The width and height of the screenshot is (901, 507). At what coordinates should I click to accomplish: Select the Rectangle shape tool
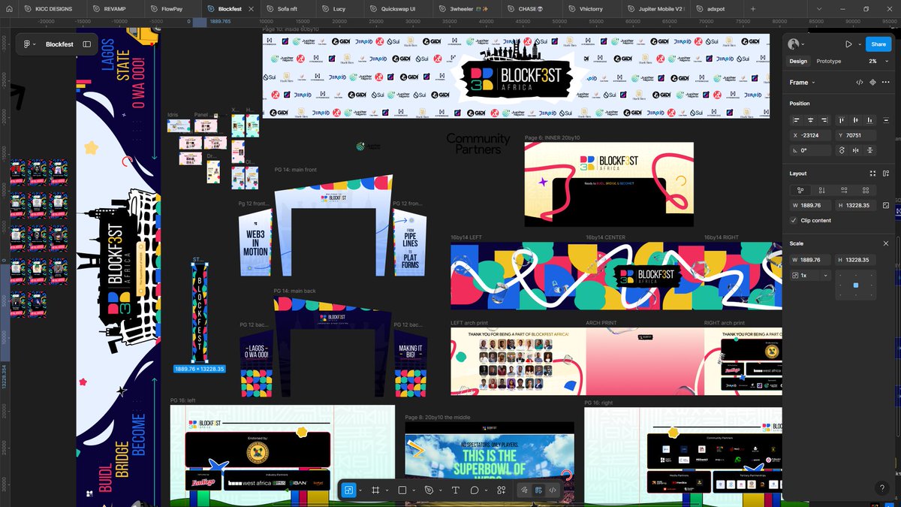[x=402, y=490]
